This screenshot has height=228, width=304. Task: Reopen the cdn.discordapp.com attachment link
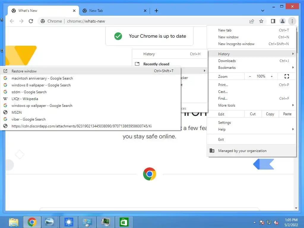pyautogui.click(x=91, y=126)
